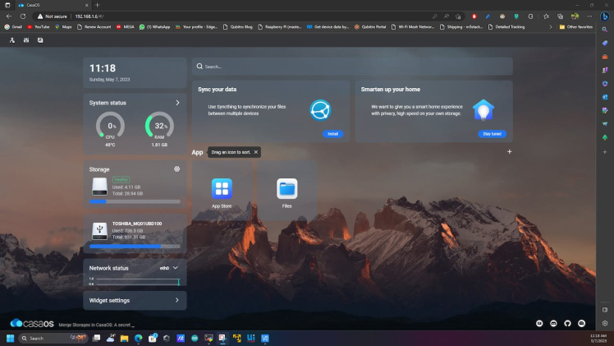Click the Syncthing logo icon
The image size is (614, 346).
pos(320,110)
